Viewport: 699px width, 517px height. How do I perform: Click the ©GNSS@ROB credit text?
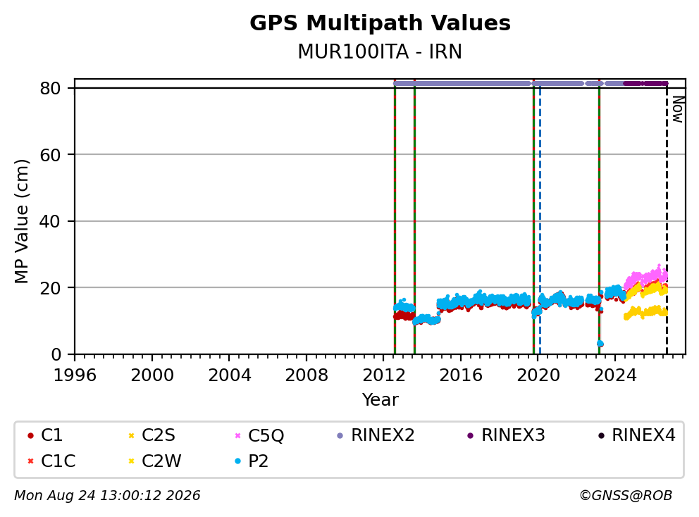pos(626,496)
